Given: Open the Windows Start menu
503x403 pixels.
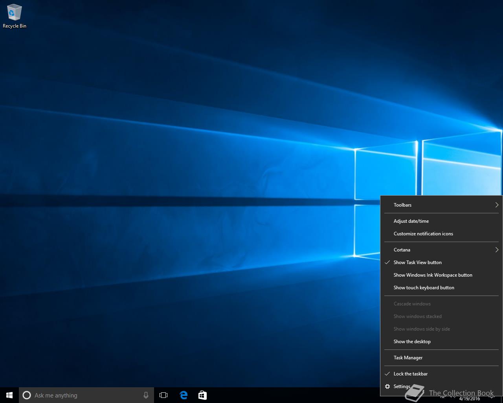Looking at the screenshot, I should click(x=9, y=395).
